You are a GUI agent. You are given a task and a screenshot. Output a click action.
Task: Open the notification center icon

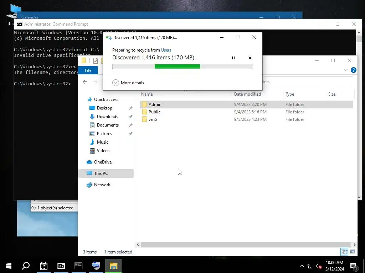[x=353, y=267]
